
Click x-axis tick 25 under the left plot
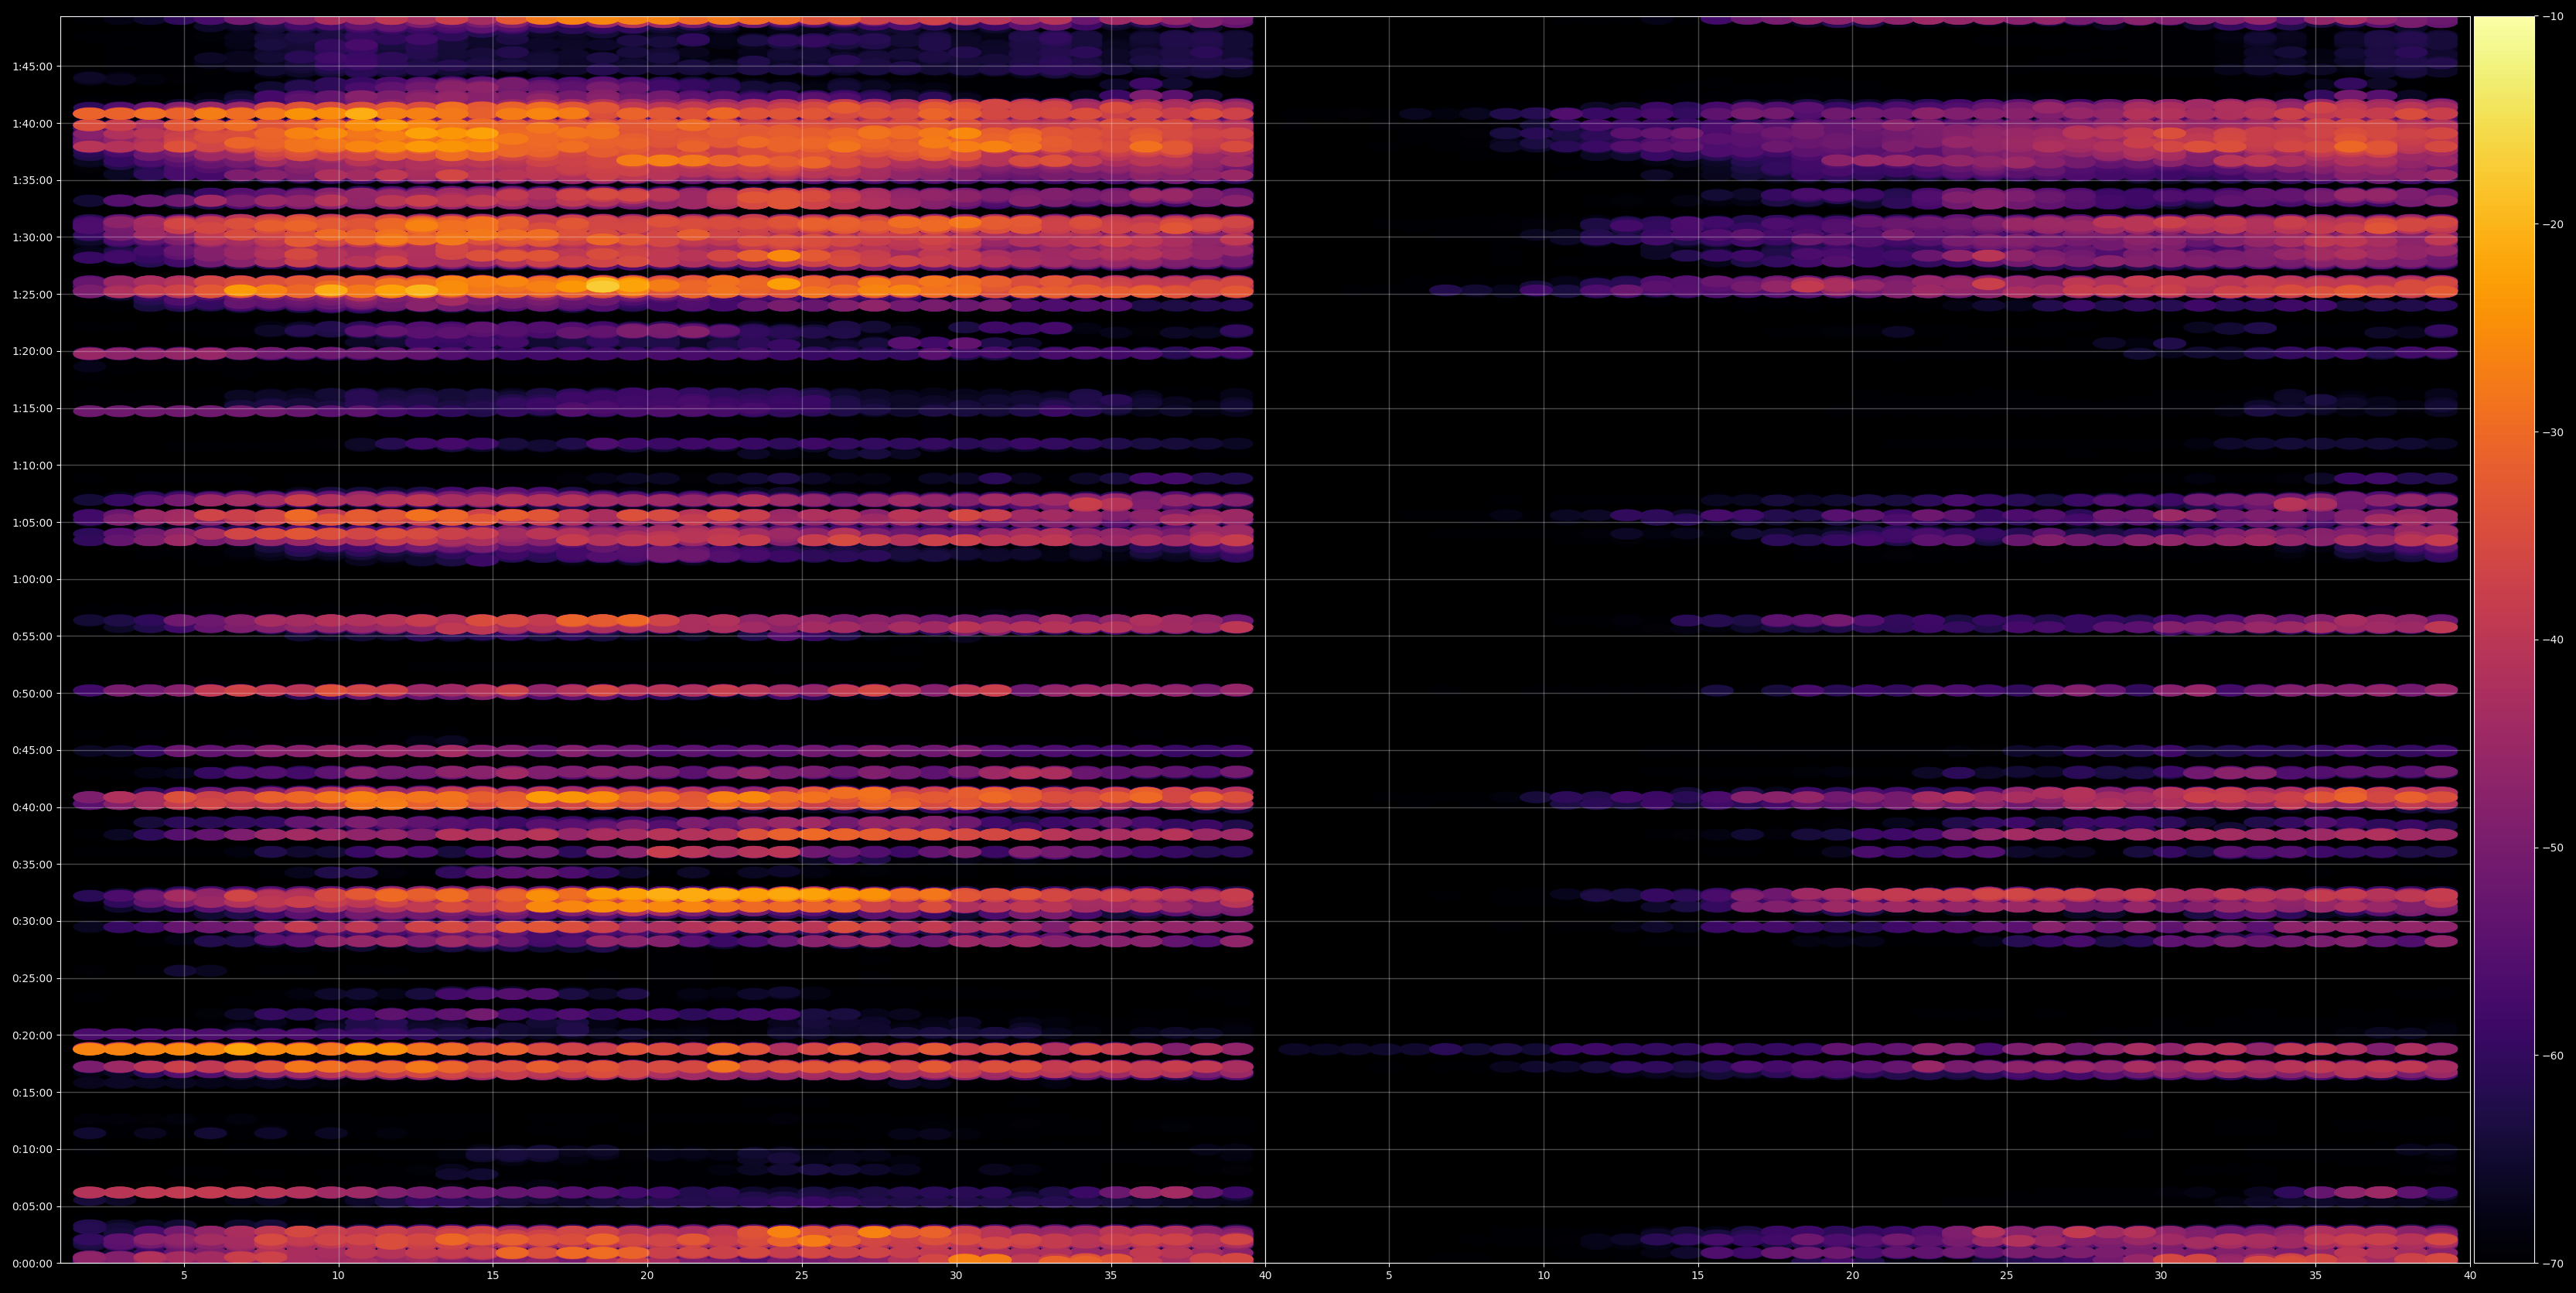coord(802,1276)
